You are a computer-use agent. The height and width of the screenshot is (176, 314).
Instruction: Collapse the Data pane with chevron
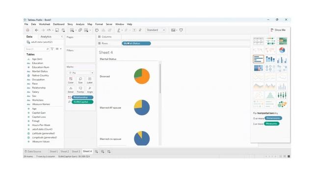(62, 37)
